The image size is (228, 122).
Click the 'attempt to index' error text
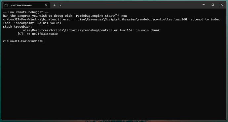click(205, 19)
